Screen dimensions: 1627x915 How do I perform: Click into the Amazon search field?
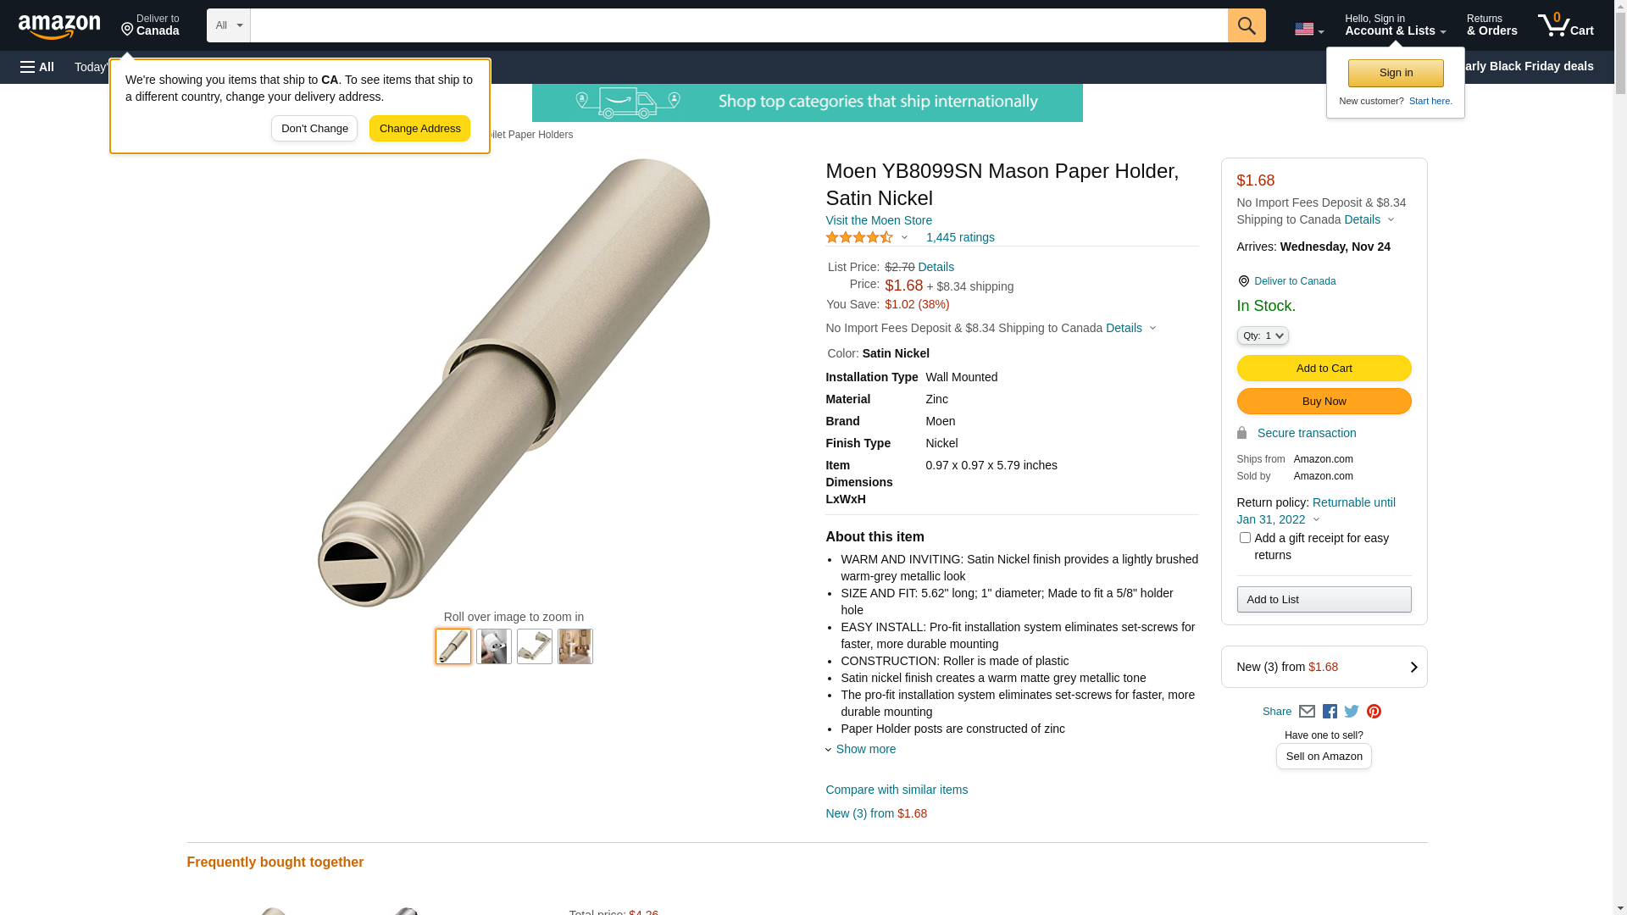(x=739, y=25)
